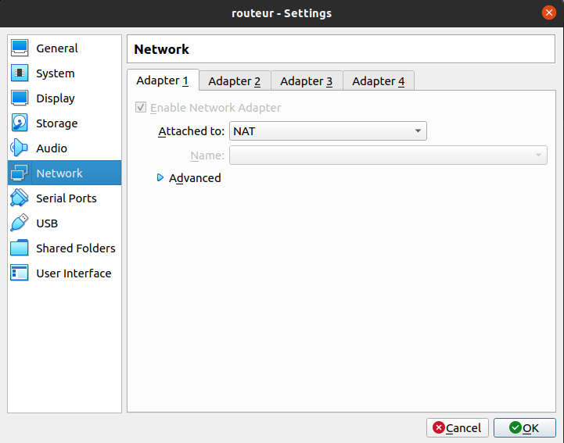Click the OK button

click(x=524, y=427)
